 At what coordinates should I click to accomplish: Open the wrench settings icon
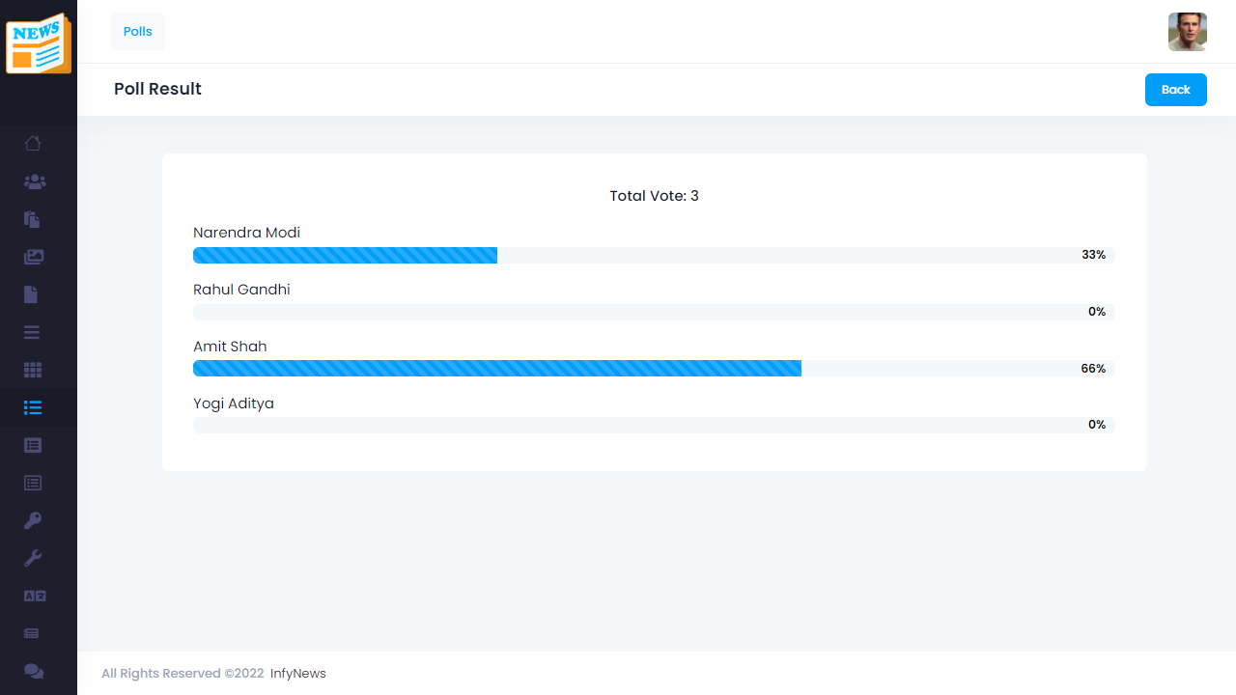coord(33,558)
